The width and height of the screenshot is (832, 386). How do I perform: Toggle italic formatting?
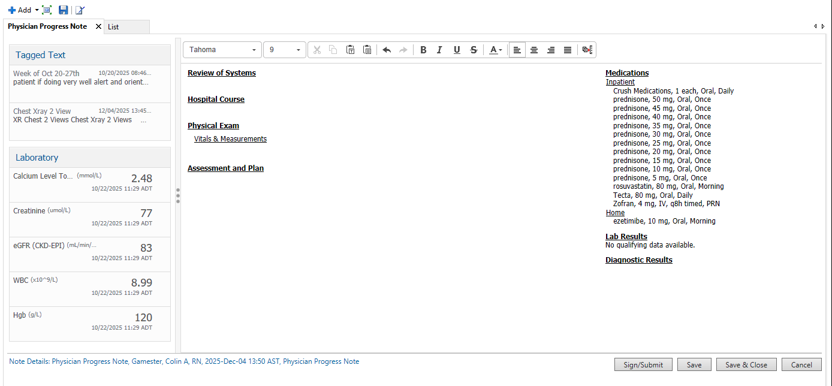(439, 50)
